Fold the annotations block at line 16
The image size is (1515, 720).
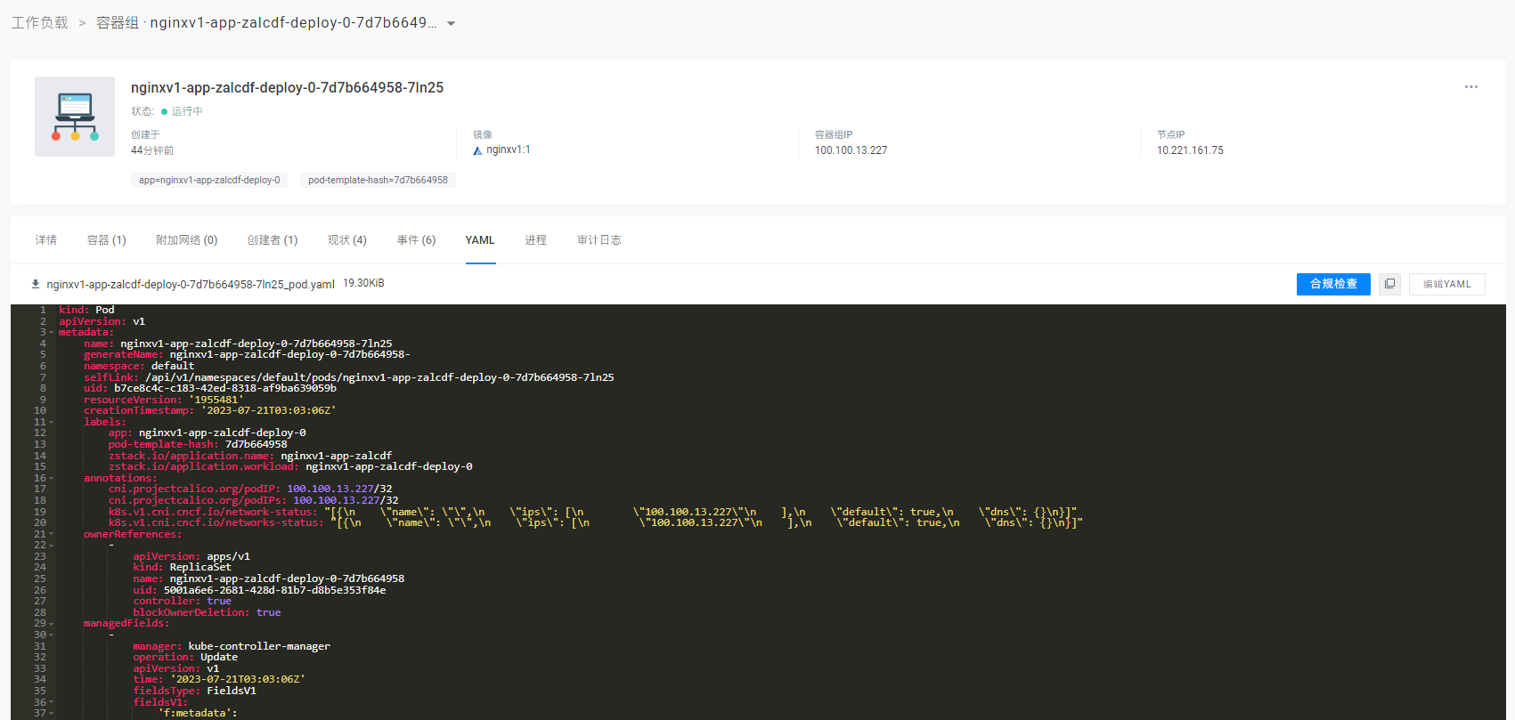click(x=52, y=479)
